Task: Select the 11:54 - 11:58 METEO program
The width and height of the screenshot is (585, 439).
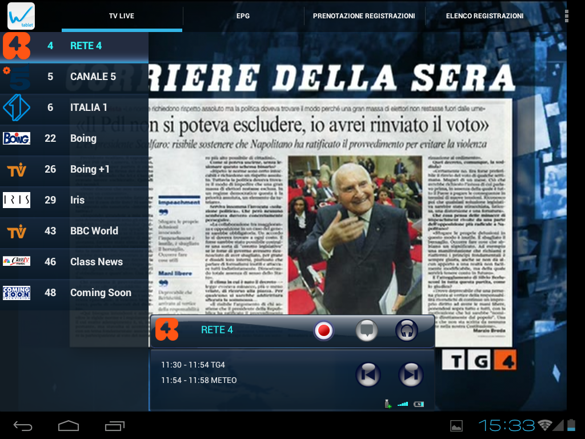Action: pos(199,380)
